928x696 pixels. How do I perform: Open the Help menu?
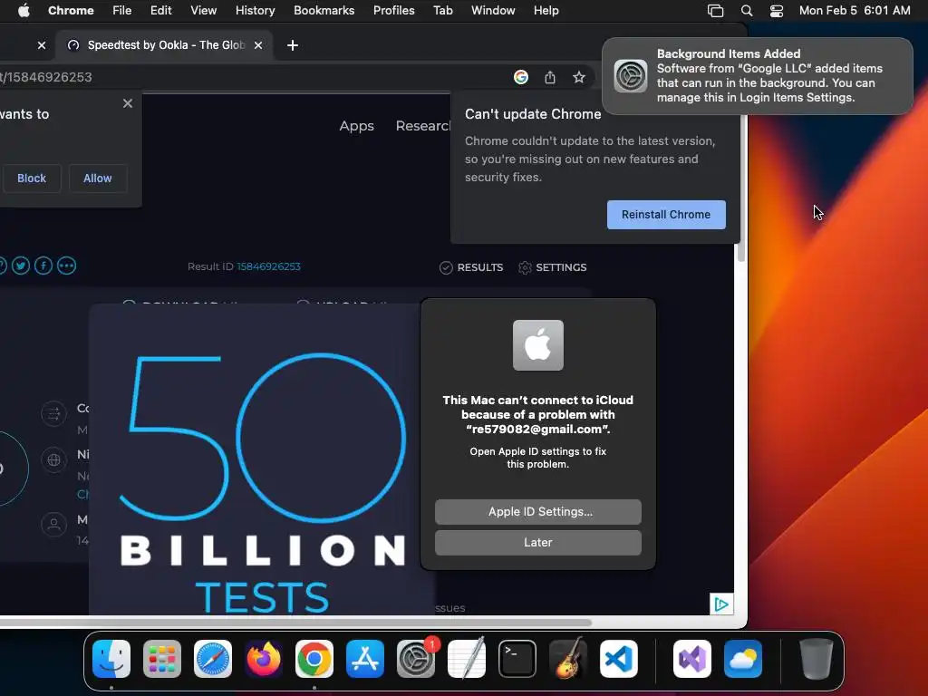(546, 11)
